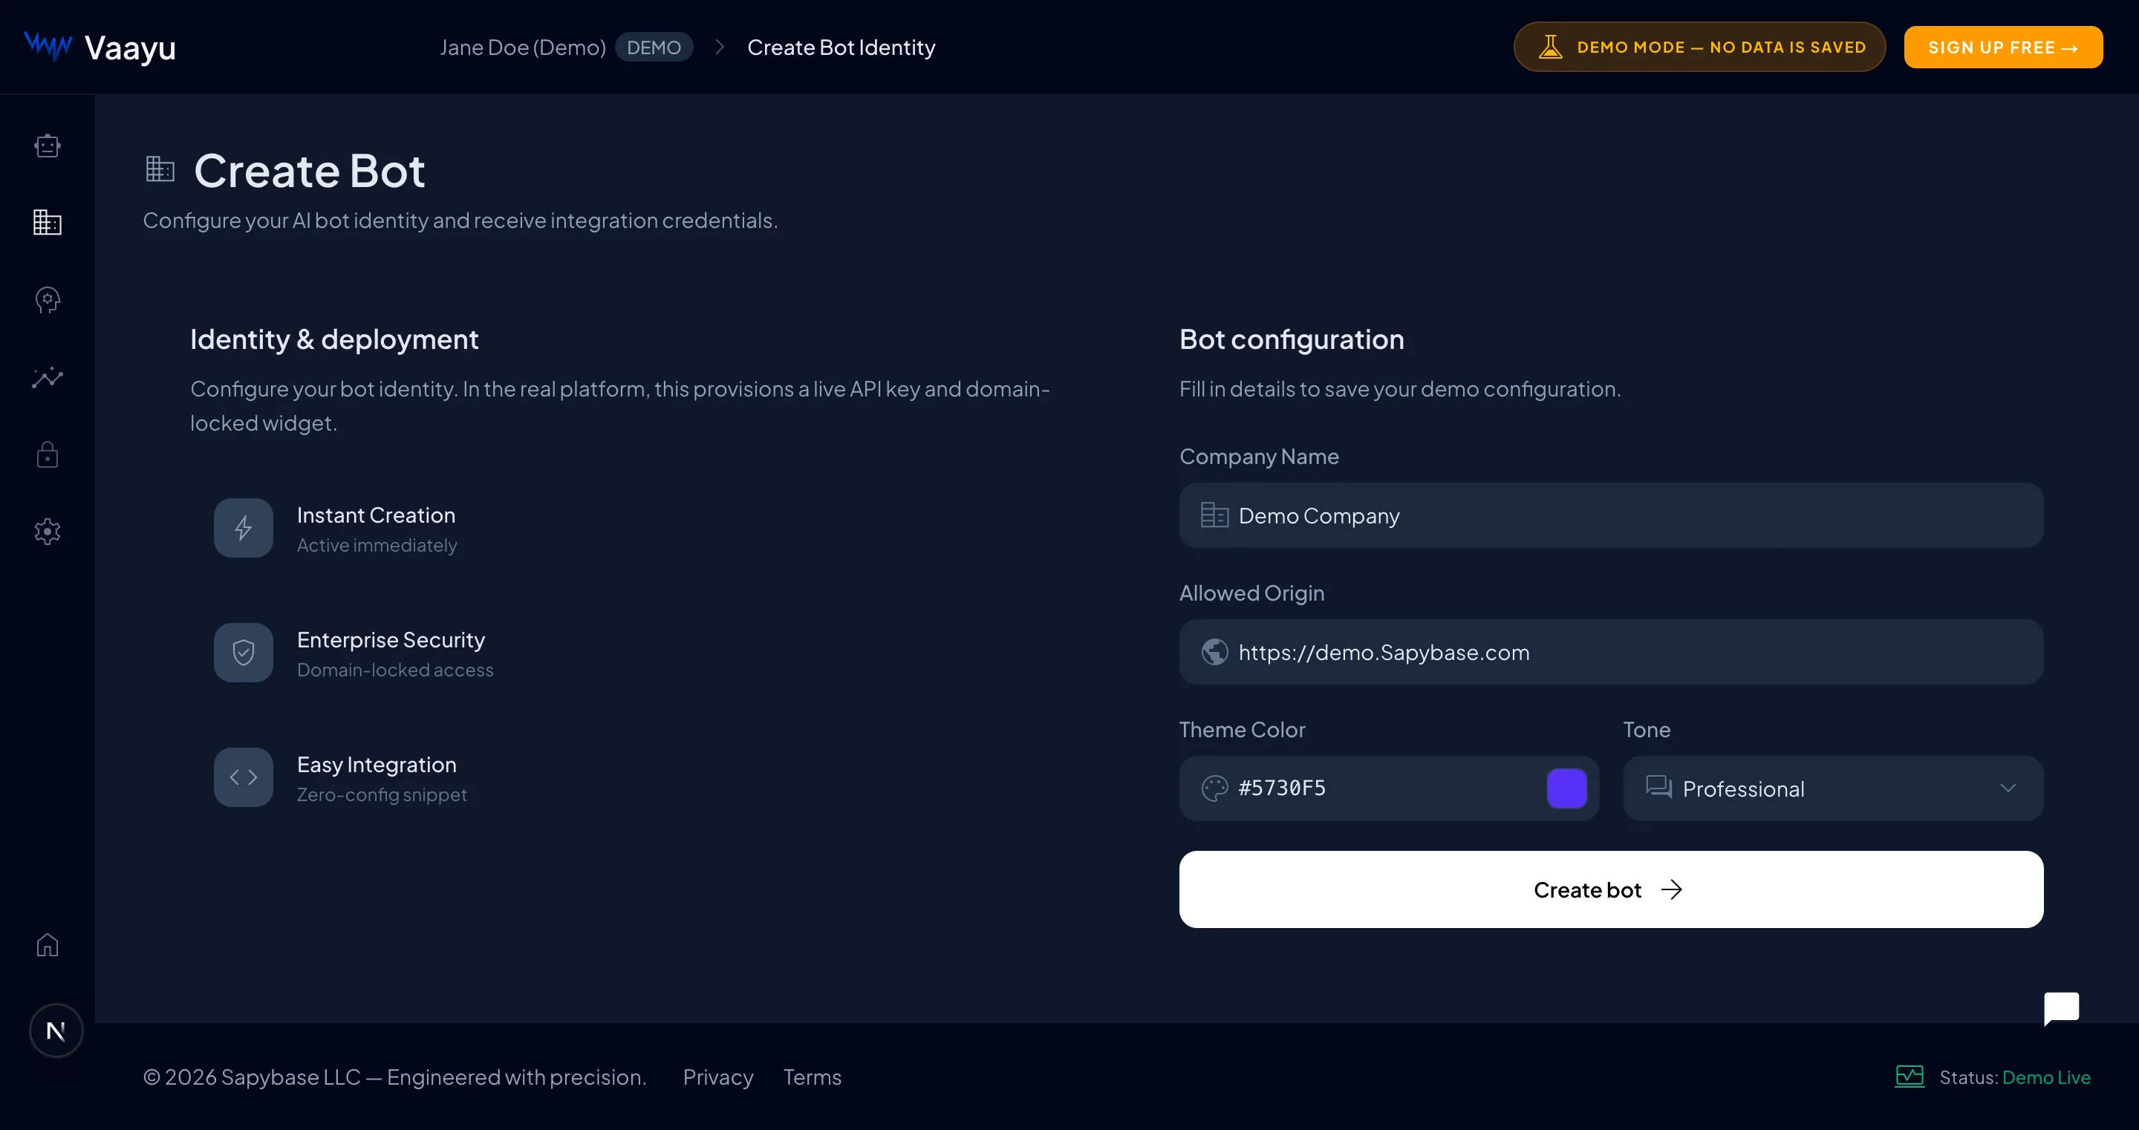Click the Easy Integration feature title

click(377, 764)
